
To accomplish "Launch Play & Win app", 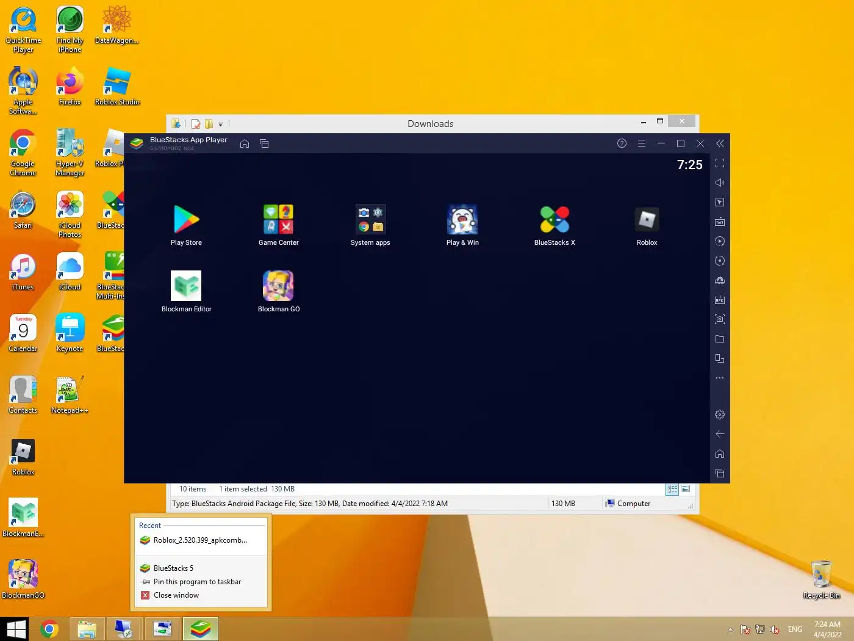I will pyautogui.click(x=462, y=225).
